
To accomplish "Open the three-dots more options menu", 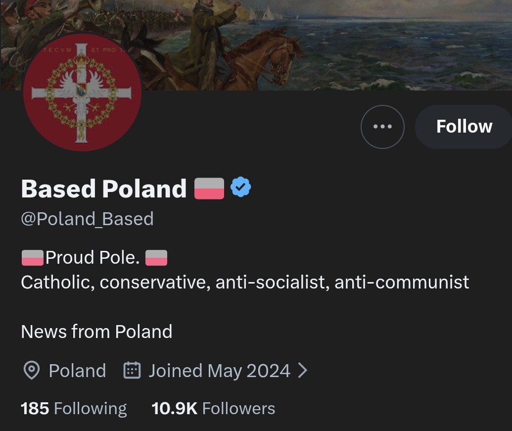I will pyautogui.click(x=382, y=127).
